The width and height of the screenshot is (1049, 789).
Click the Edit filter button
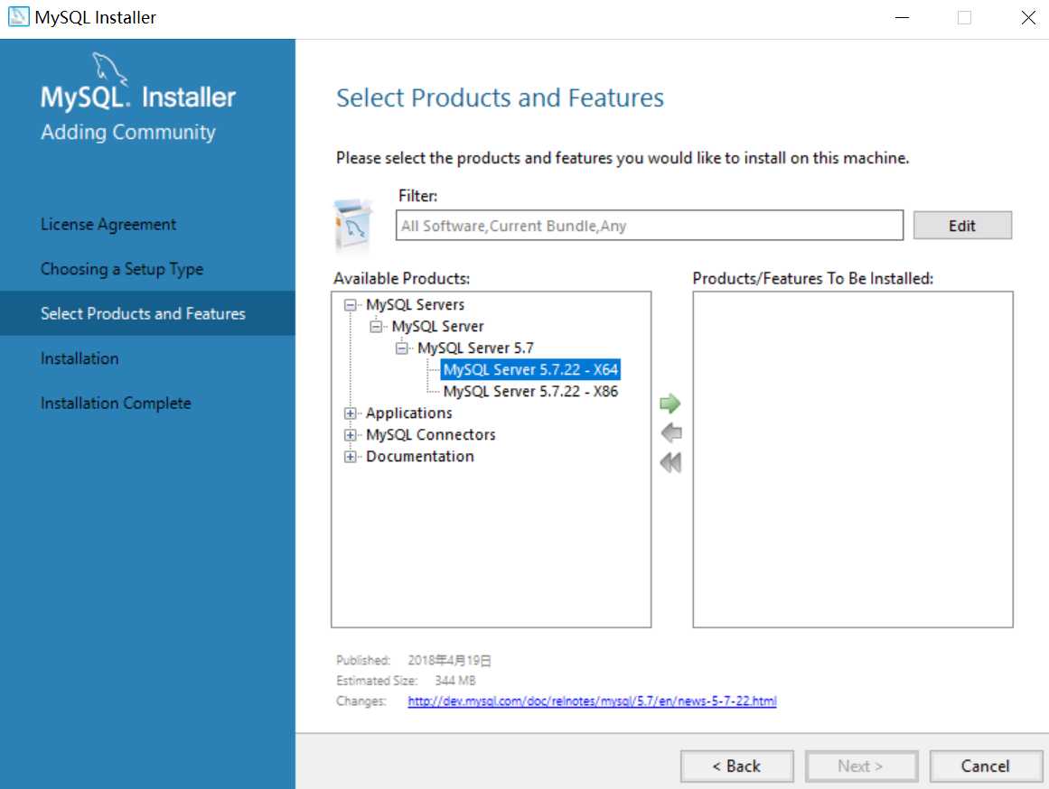[x=962, y=226]
